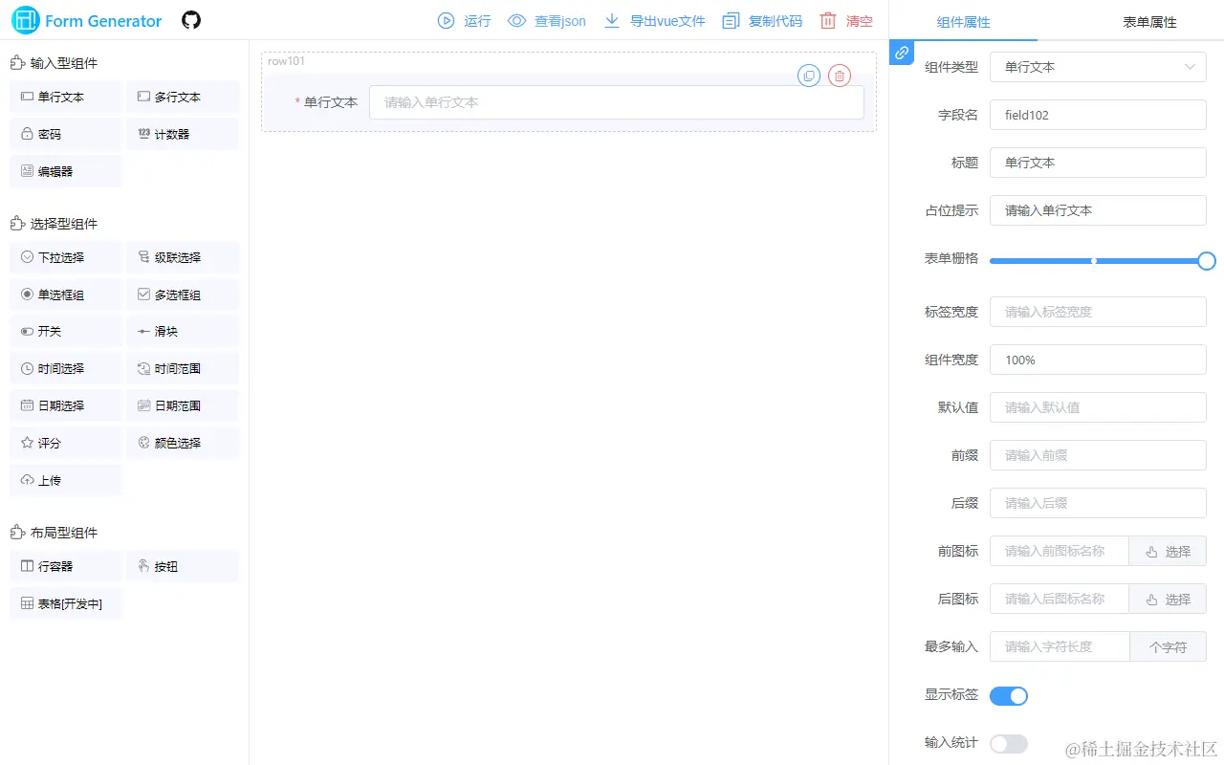
Task: Open the 组件类型 dropdown showing 单行文本
Action: 1098,67
